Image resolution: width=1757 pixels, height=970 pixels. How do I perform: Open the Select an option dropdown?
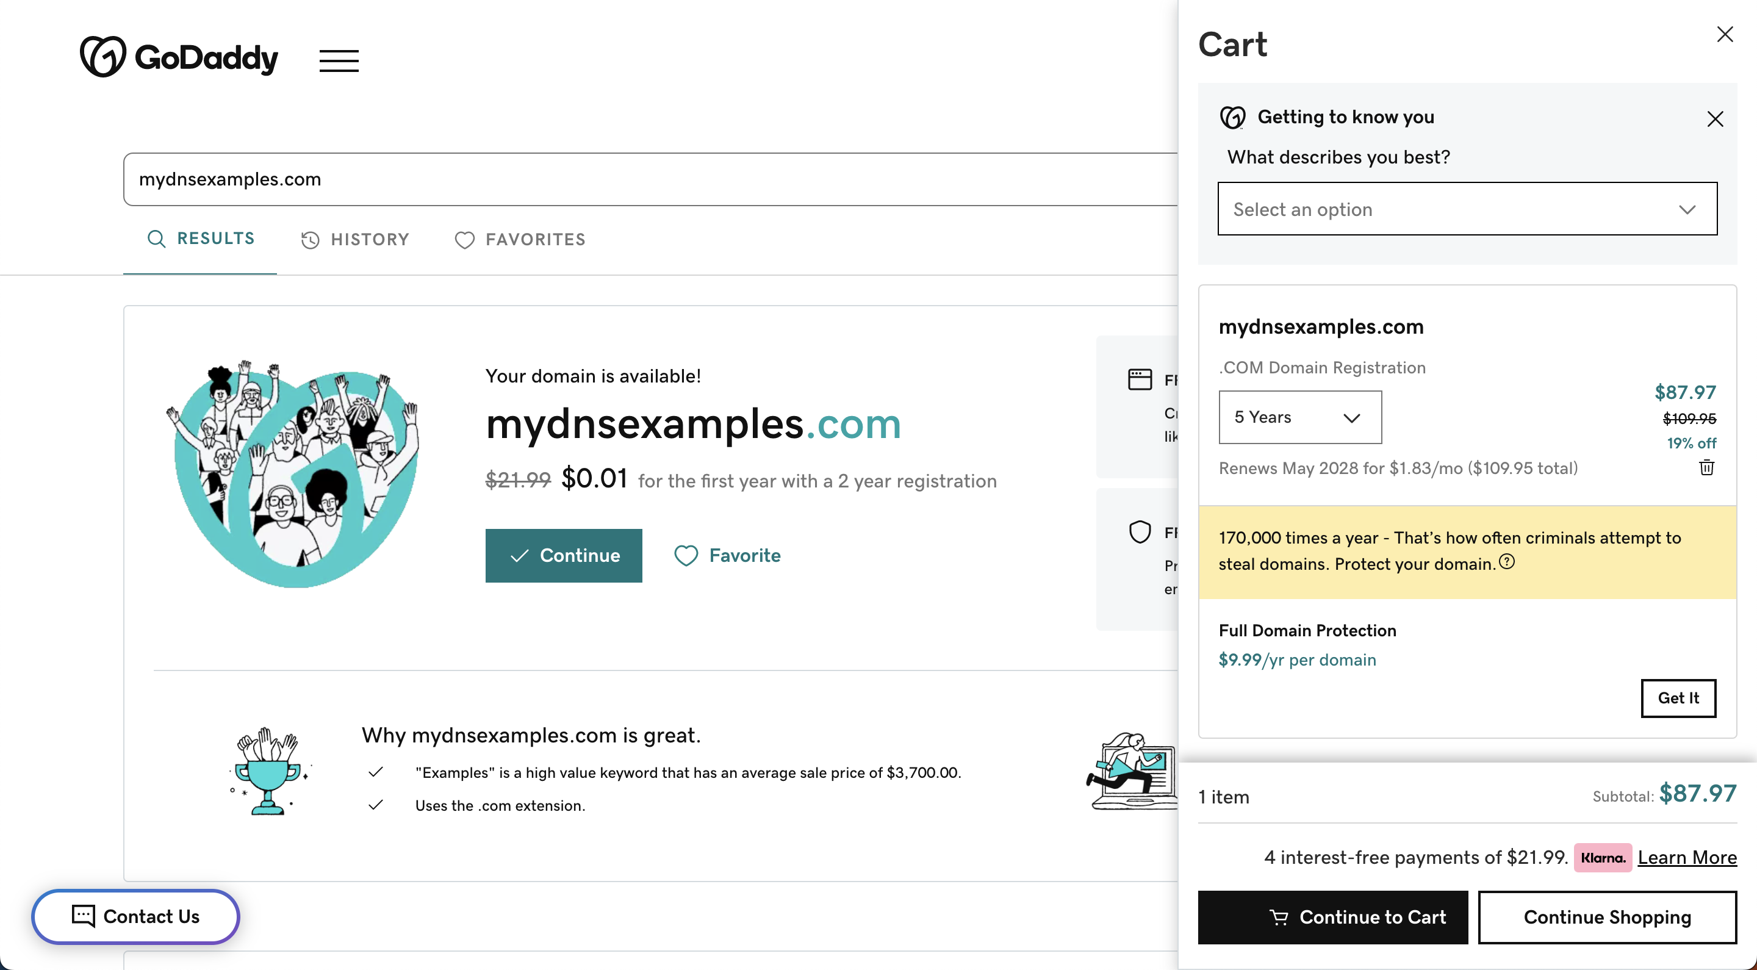[1467, 209]
